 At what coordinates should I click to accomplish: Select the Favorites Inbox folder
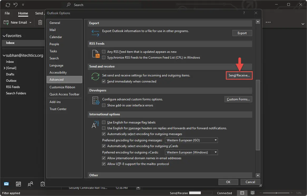23,43
